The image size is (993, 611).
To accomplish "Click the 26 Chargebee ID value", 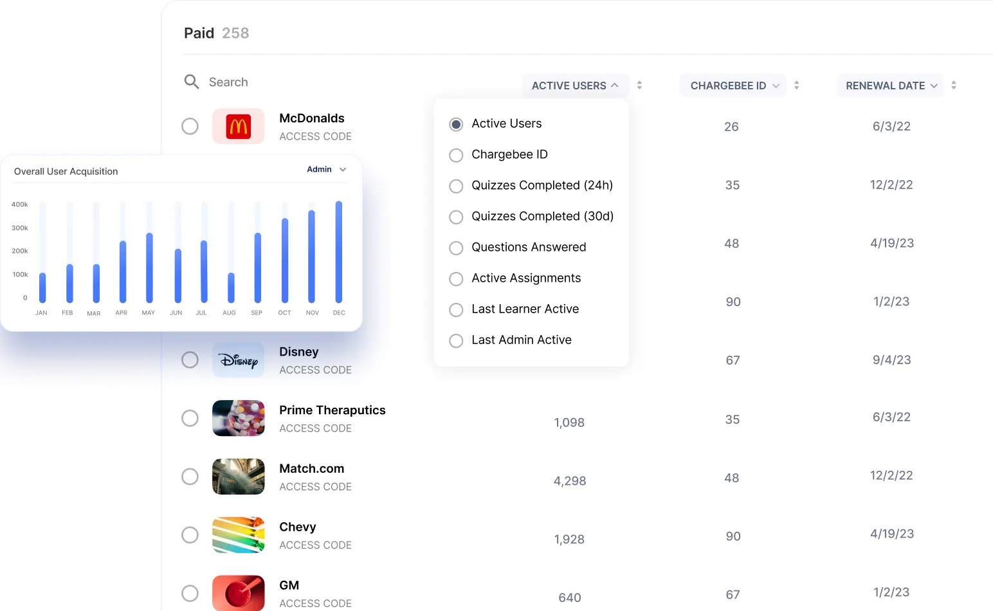I will coord(731,127).
